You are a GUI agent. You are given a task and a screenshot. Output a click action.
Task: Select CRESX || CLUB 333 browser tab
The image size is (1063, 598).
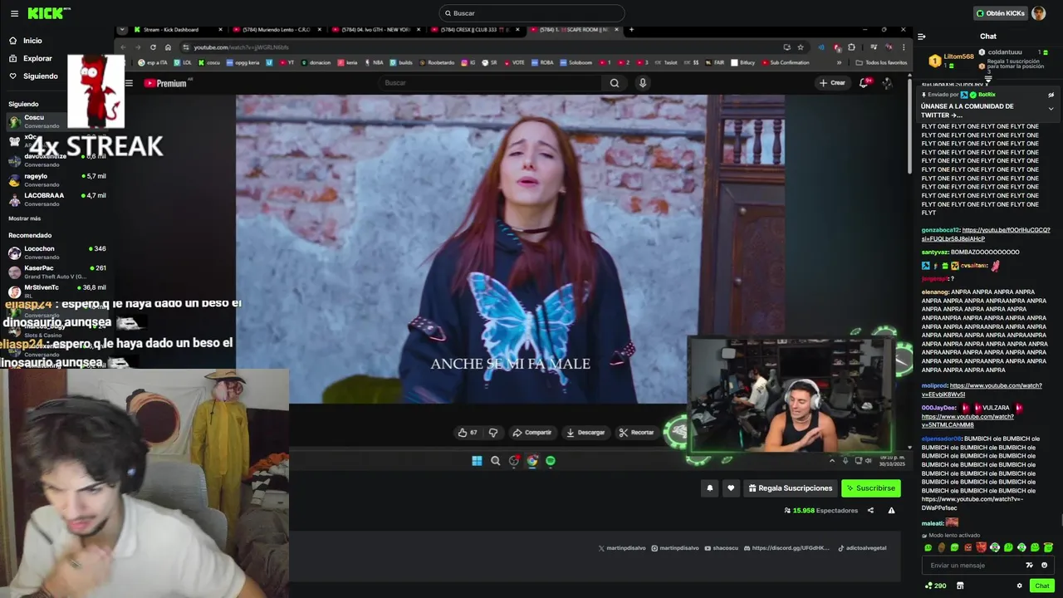[476, 30]
